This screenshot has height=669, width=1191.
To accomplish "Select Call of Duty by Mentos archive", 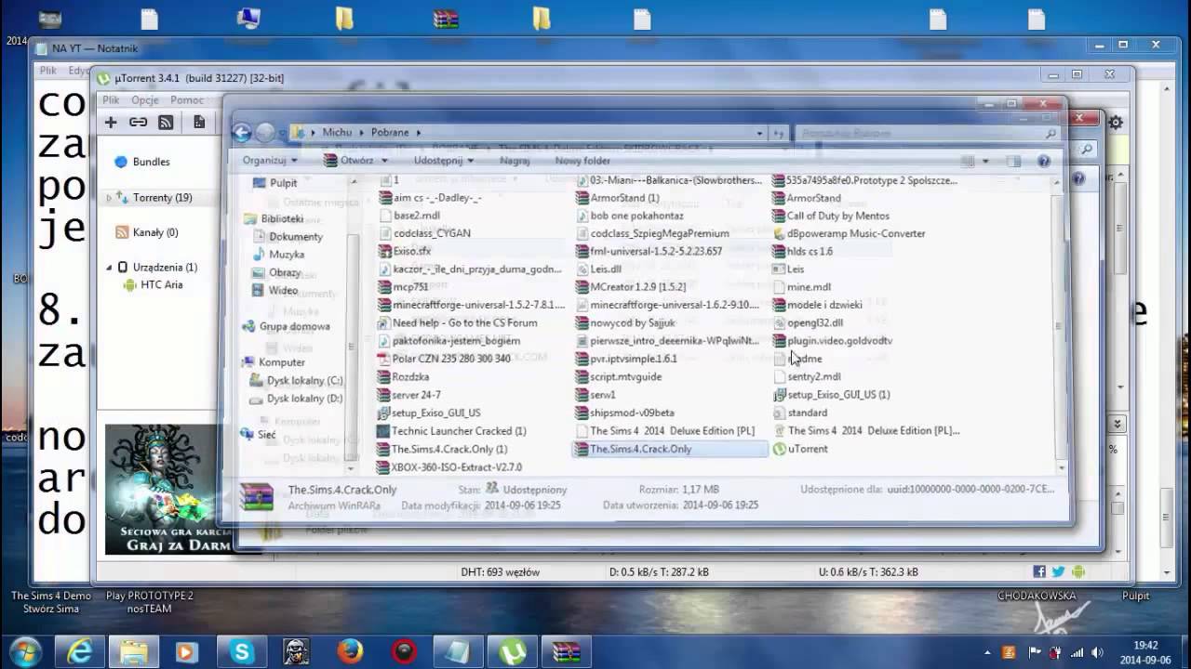I will 830,216.
